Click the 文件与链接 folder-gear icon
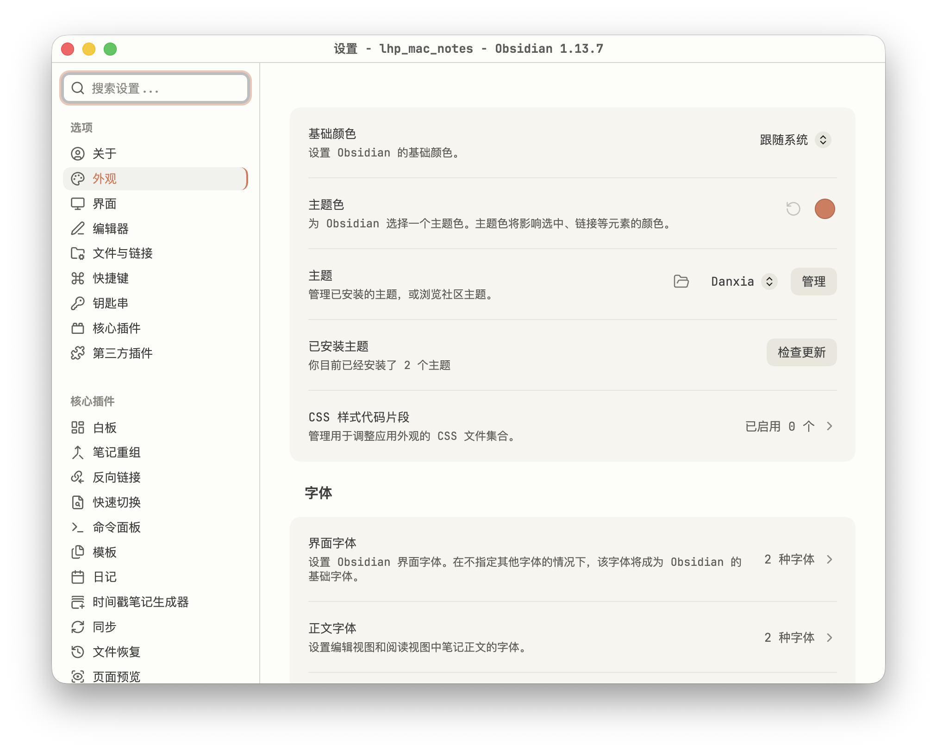The image size is (937, 752). [78, 253]
